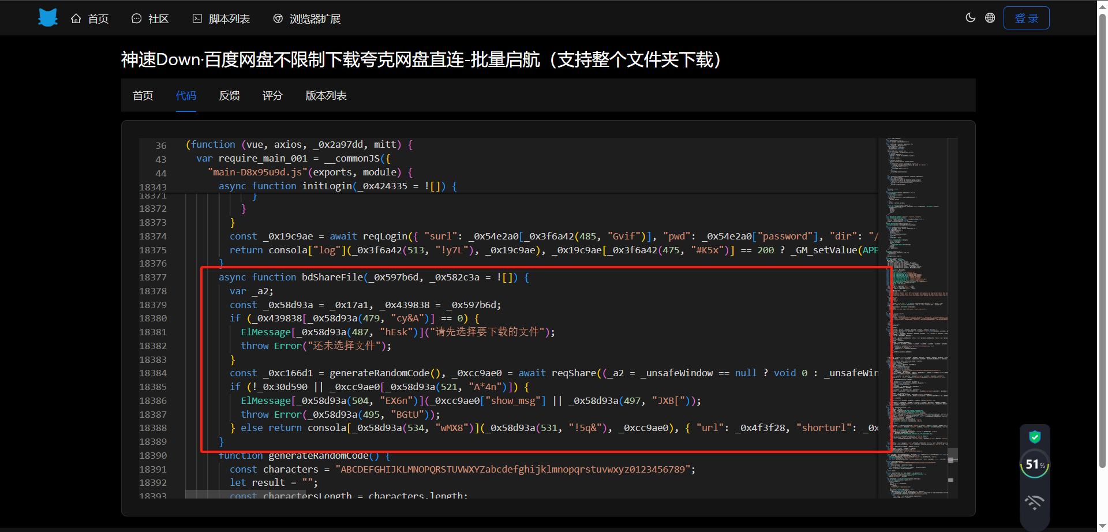Switch to the 代码 code tab
The width and height of the screenshot is (1108, 532).
click(186, 96)
